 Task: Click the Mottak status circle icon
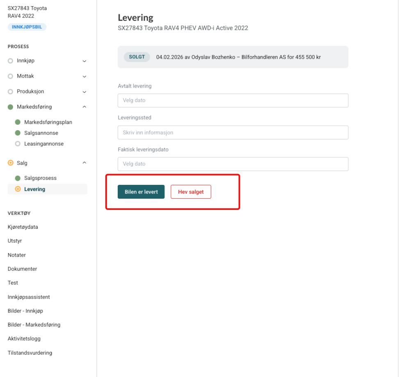(11, 76)
